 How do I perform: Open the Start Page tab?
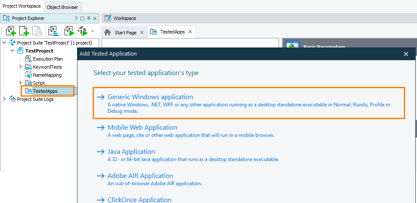coord(125,32)
